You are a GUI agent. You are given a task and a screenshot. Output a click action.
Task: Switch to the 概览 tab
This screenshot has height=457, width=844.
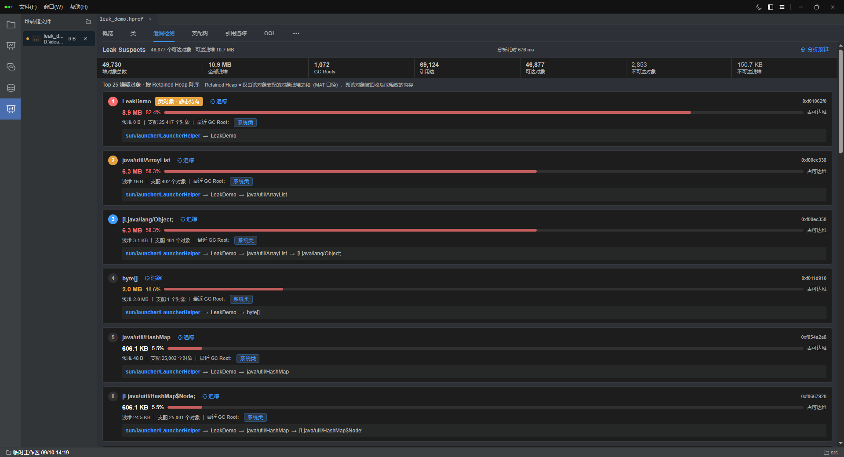(x=108, y=33)
